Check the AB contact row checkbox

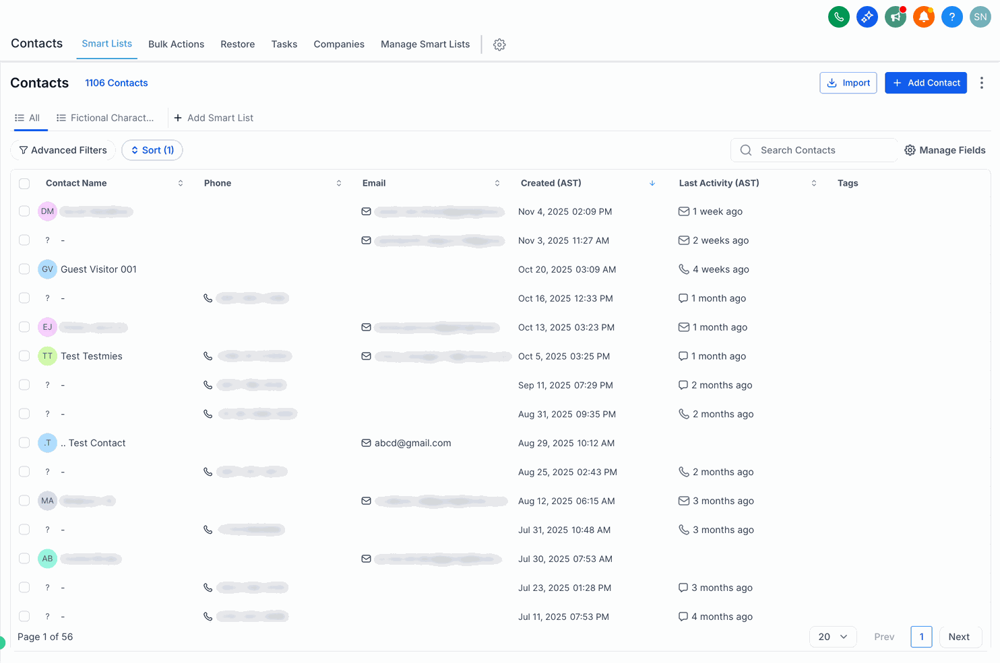tap(24, 559)
